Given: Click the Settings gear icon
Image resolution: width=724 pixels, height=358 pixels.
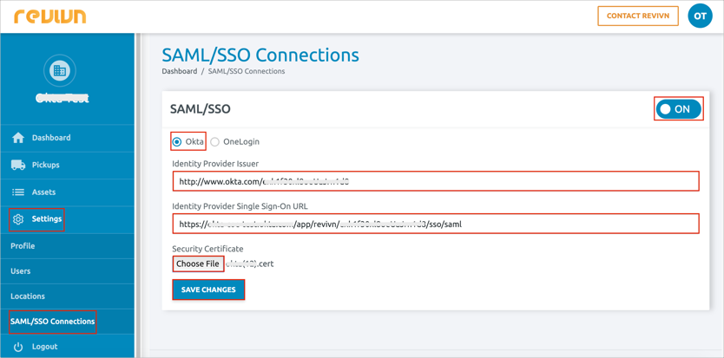Looking at the screenshot, I should tap(18, 219).
